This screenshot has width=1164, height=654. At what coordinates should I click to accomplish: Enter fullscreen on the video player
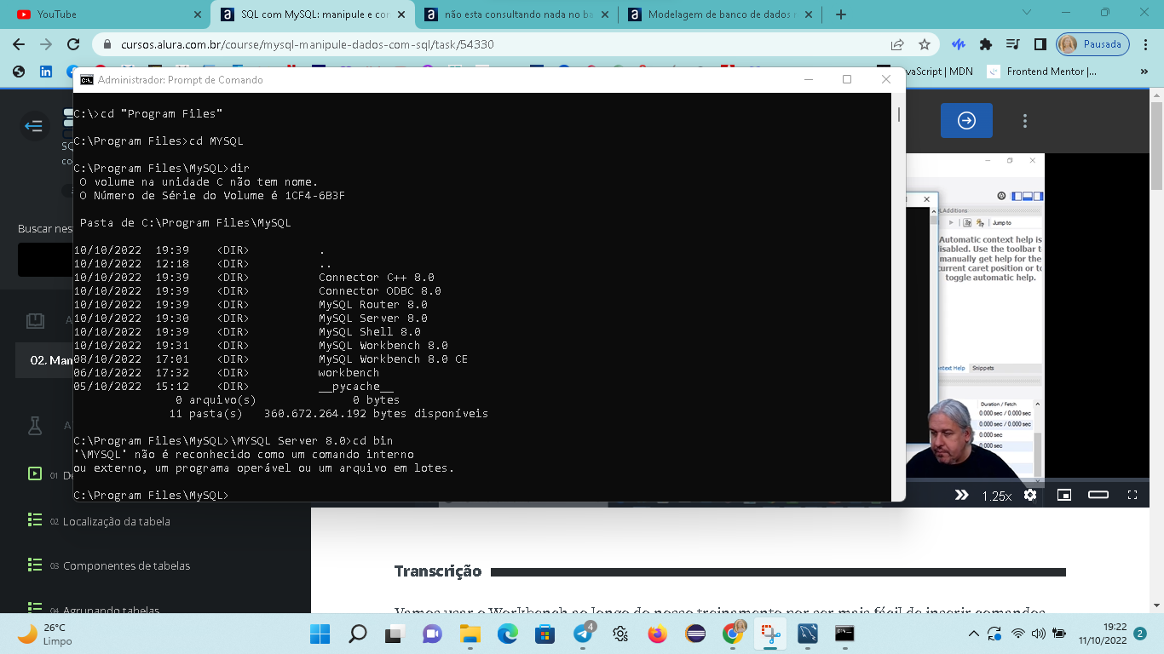click(x=1132, y=495)
